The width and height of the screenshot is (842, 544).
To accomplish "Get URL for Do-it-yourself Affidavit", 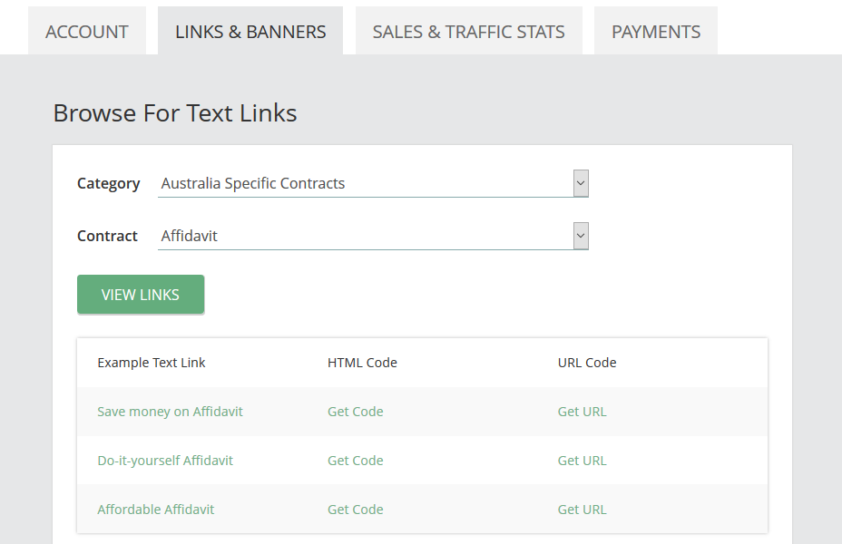I will tap(583, 461).
